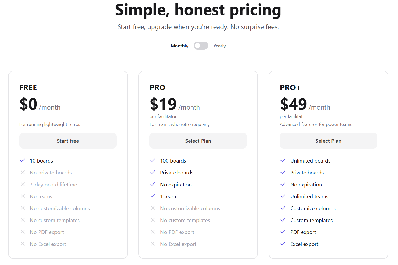The height and width of the screenshot is (265, 398).
Task: Click the checkmark next to 100 boards
Action: coord(153,160)
